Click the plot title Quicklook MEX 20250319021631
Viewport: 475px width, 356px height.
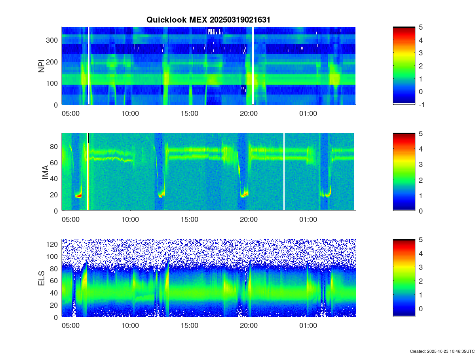point(208,20)
